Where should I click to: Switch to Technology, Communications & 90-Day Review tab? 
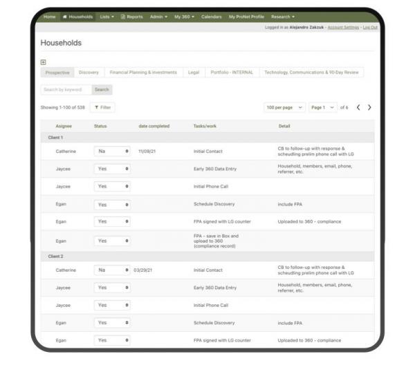click(x=311, y=73)
